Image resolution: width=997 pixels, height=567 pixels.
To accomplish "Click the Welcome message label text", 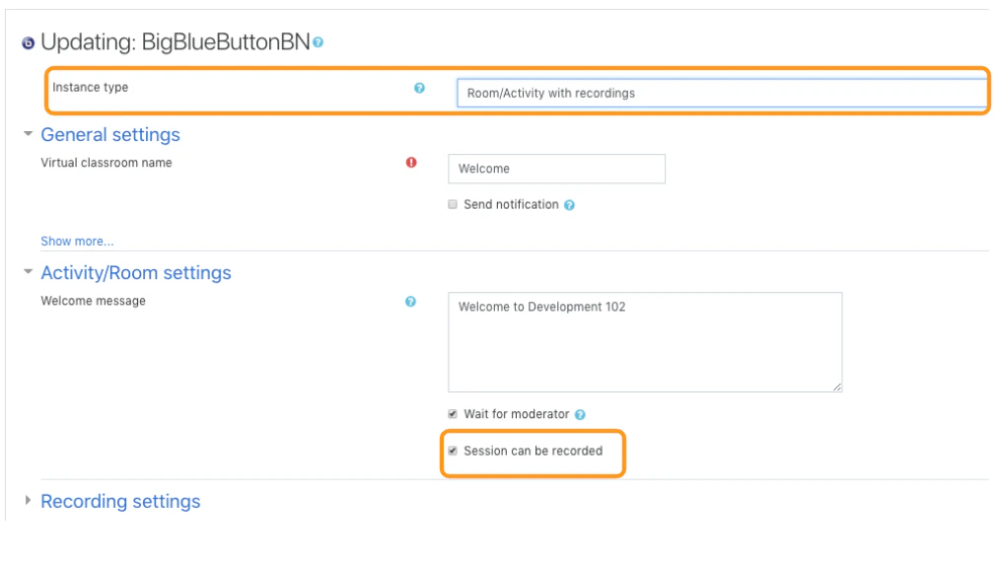I will (94, 301).
